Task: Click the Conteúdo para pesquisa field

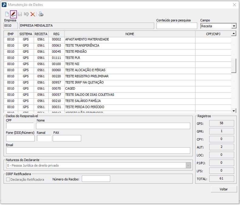Action: tap(177, 26)
